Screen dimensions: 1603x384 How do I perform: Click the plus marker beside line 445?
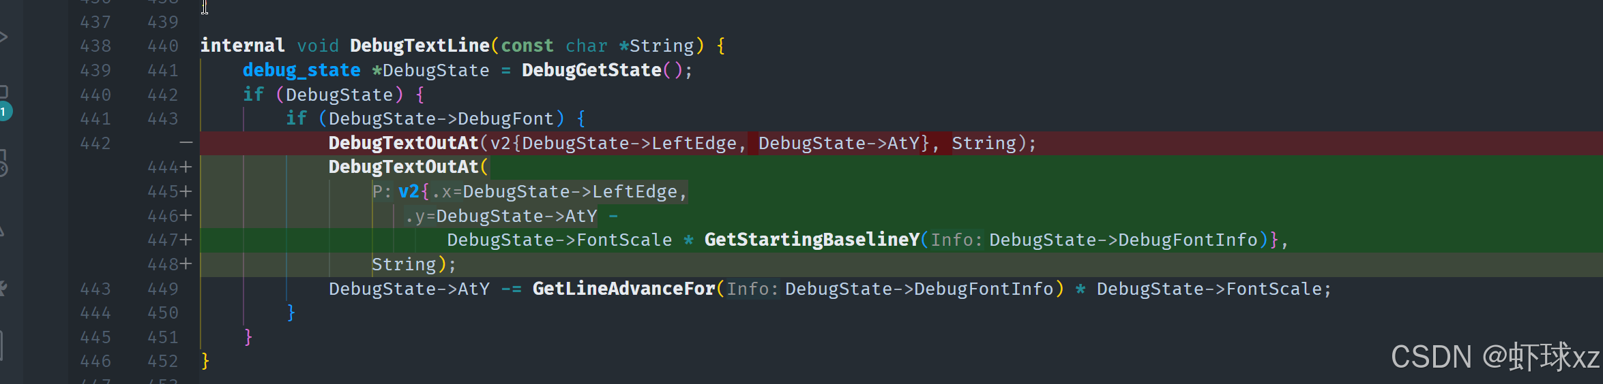coord(186,192)
